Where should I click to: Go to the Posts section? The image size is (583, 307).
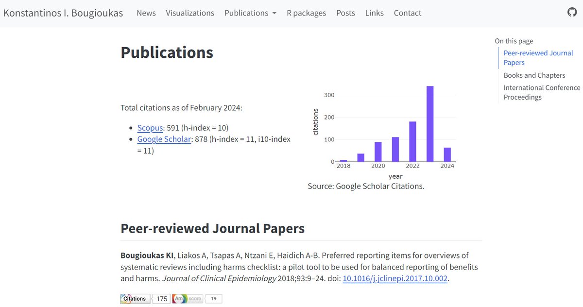point(345,13)
